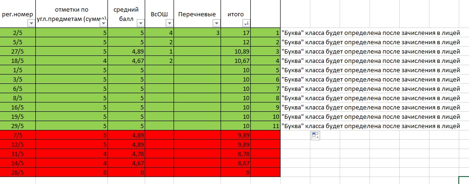Viewport: 469px width, 184px height.
Task: Open the средний балл filter dropdown
Action: [141, 23]
